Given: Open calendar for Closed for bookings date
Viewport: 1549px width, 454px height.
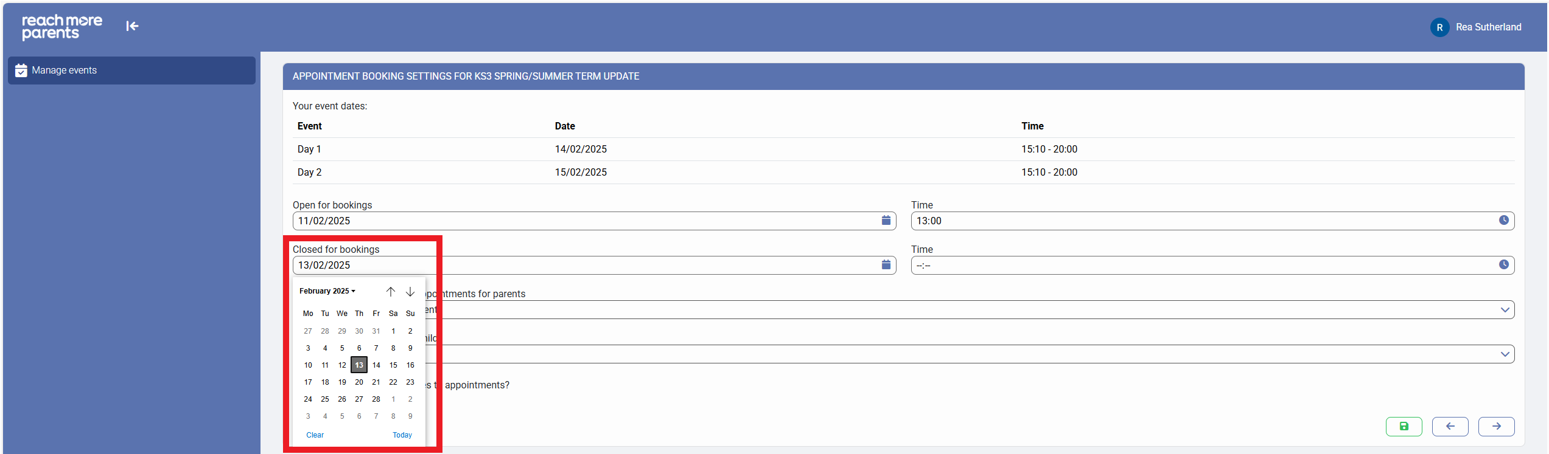Looking at the screenshot, I should click(886, 265).
